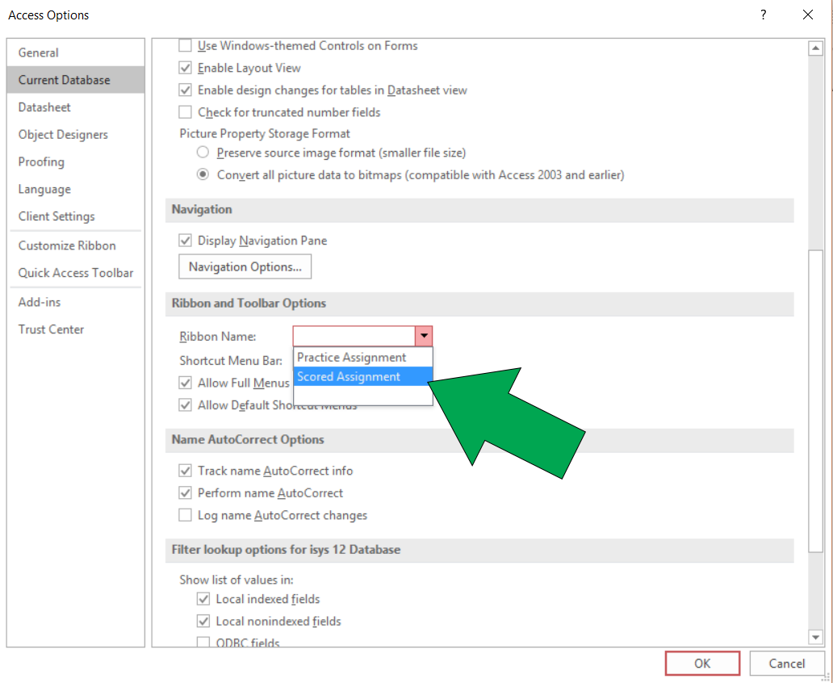Uncheck Local nonindexed fields
833x683 pixels.
pos(203,622)
